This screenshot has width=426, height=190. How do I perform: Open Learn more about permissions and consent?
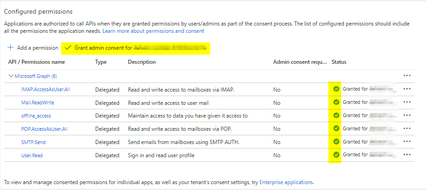coord(153,31)
